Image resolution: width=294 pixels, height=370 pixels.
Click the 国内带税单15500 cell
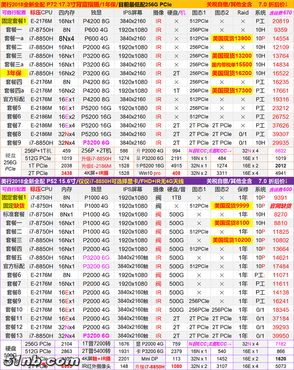point(232,65)
